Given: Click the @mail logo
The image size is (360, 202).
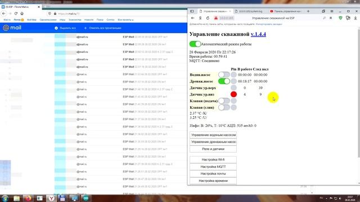Looking at the screenshot, I should (x=12, y=27).
